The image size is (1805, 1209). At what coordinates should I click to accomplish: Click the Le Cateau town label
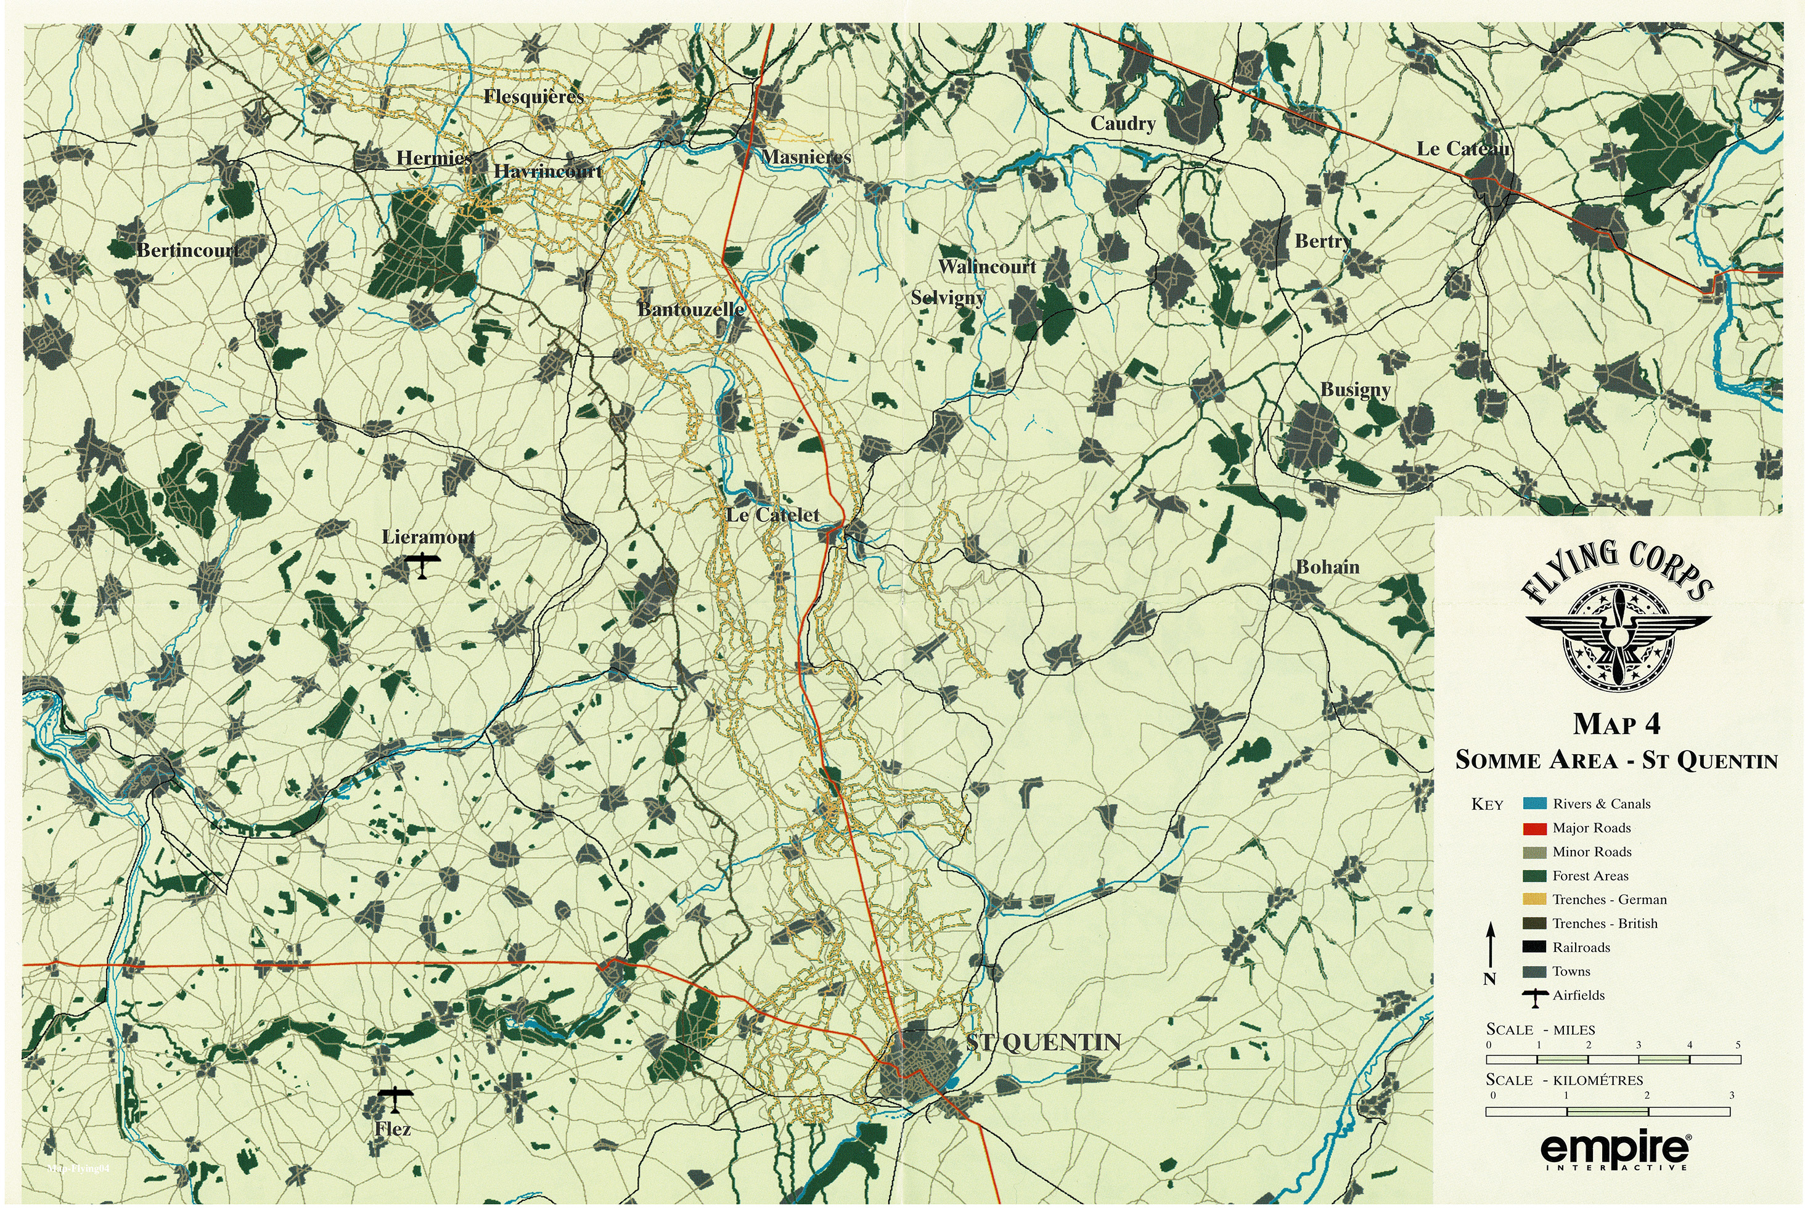(x=1463, y=149)
